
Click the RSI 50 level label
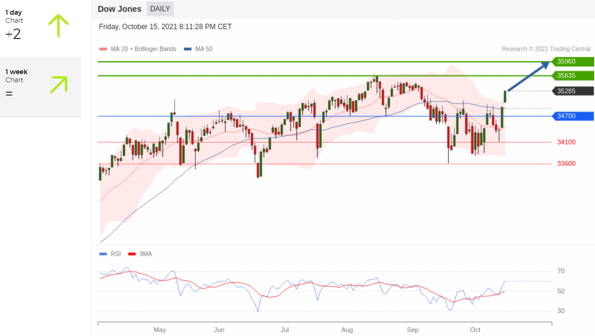561,291
